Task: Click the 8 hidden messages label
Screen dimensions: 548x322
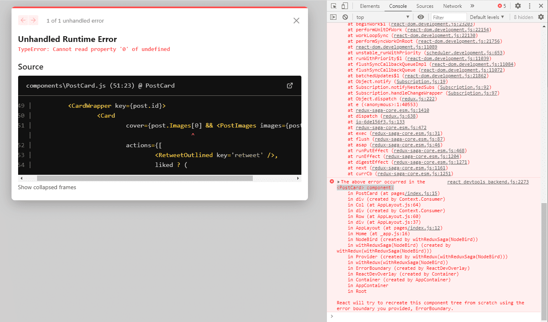Action: (523, 17)
